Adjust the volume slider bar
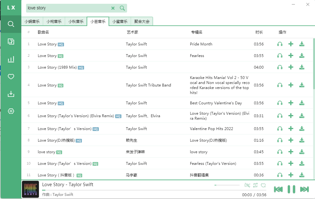This screenshot has width=315, height=199. pos(227,185)
